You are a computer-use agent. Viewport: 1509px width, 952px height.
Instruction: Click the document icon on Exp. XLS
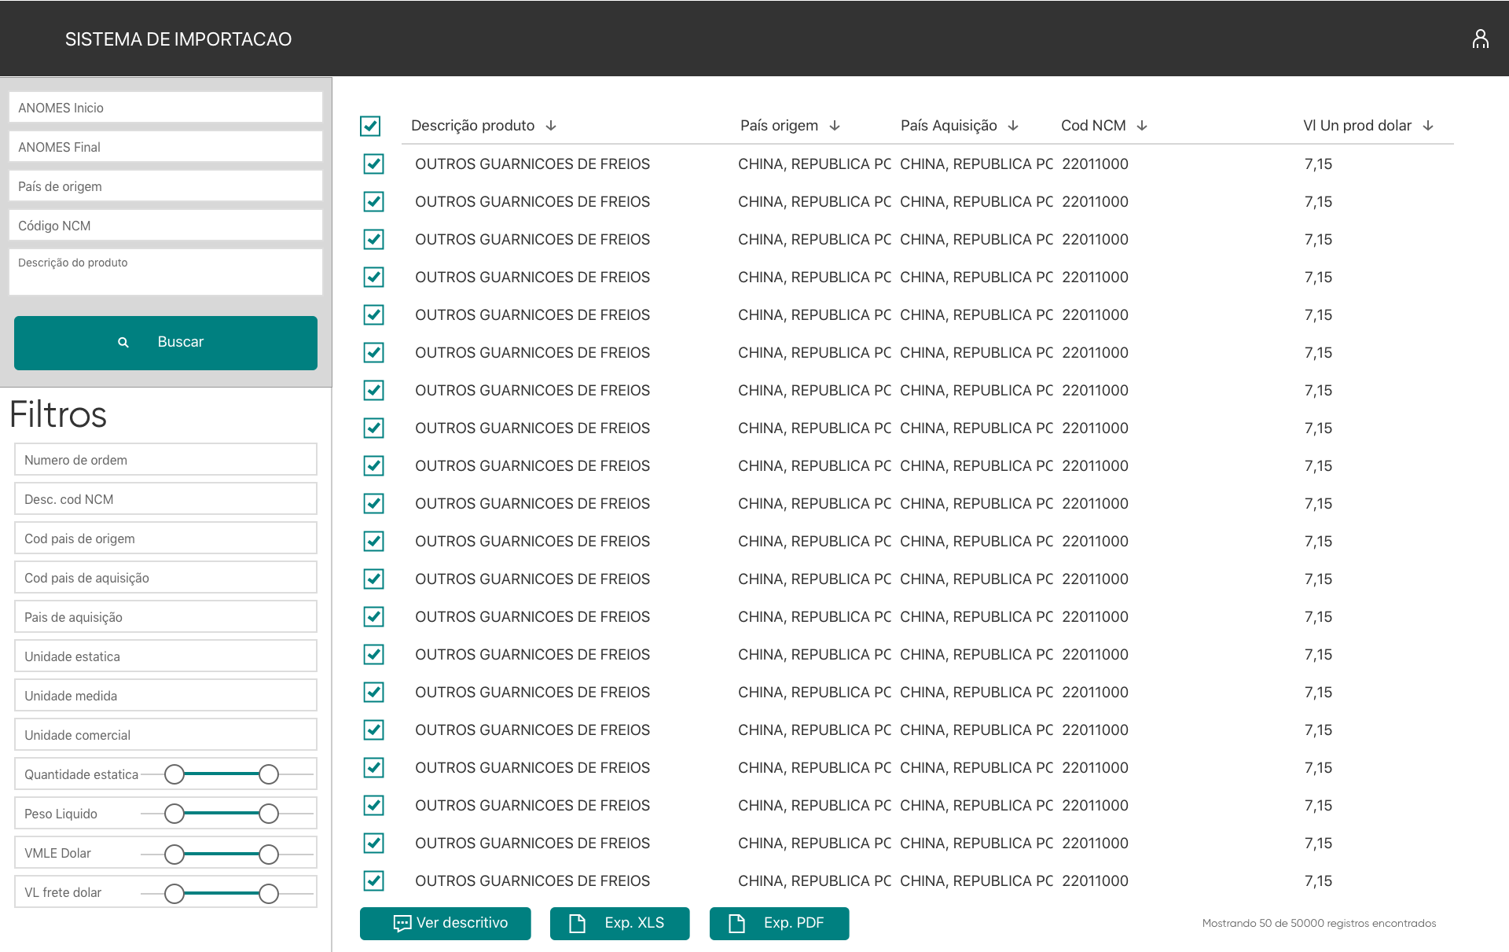[x=577, y=923]
